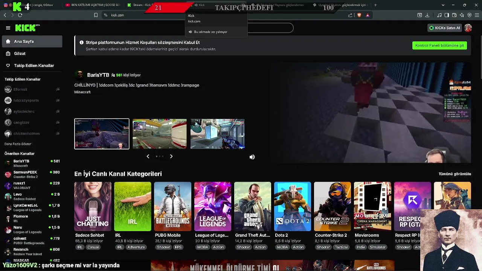
Task: Open recommended channel russz1 playing VALORANT
Action: coord(32,185)
